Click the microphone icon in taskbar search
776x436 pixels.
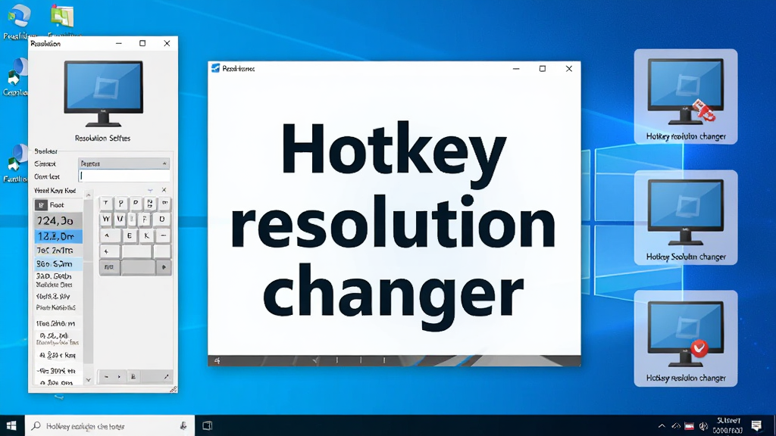(x=183, y=425)
